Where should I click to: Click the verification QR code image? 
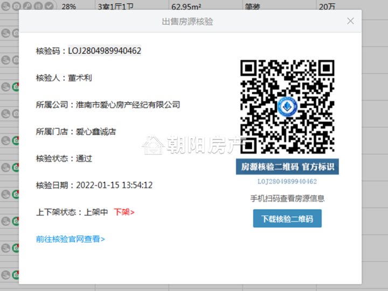[x=287, y=106]
